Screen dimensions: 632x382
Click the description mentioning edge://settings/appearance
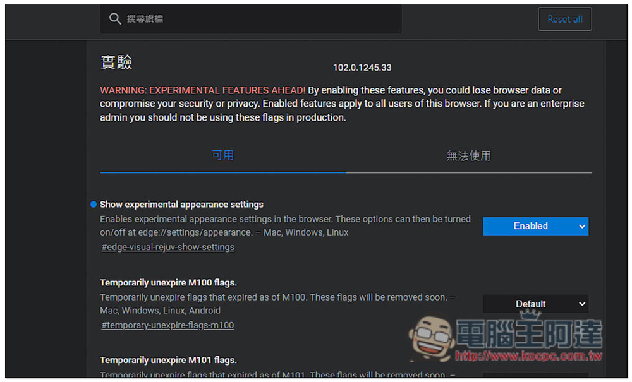click(x=285, y=226)
